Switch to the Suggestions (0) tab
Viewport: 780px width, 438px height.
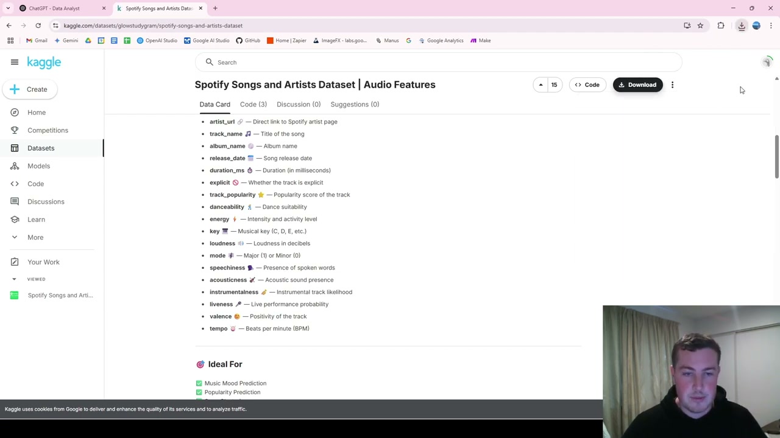click(355, 105)
